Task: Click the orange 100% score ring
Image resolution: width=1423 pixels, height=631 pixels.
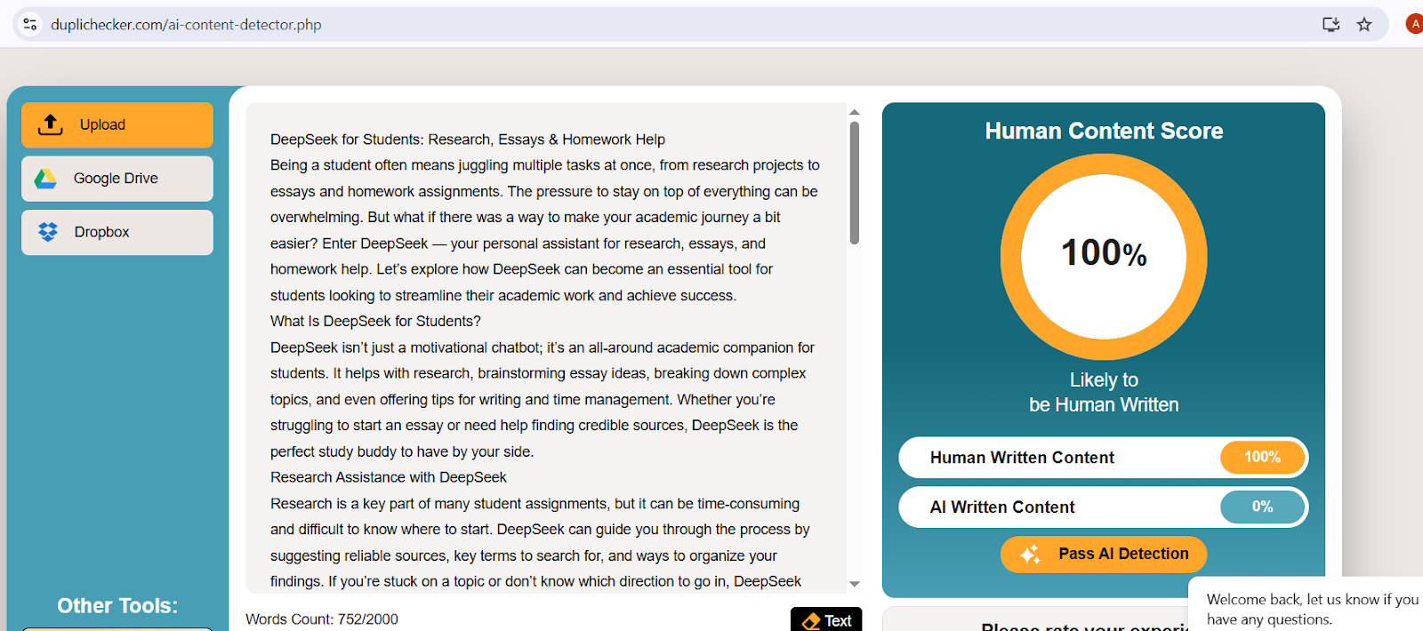Action: 1104,258
